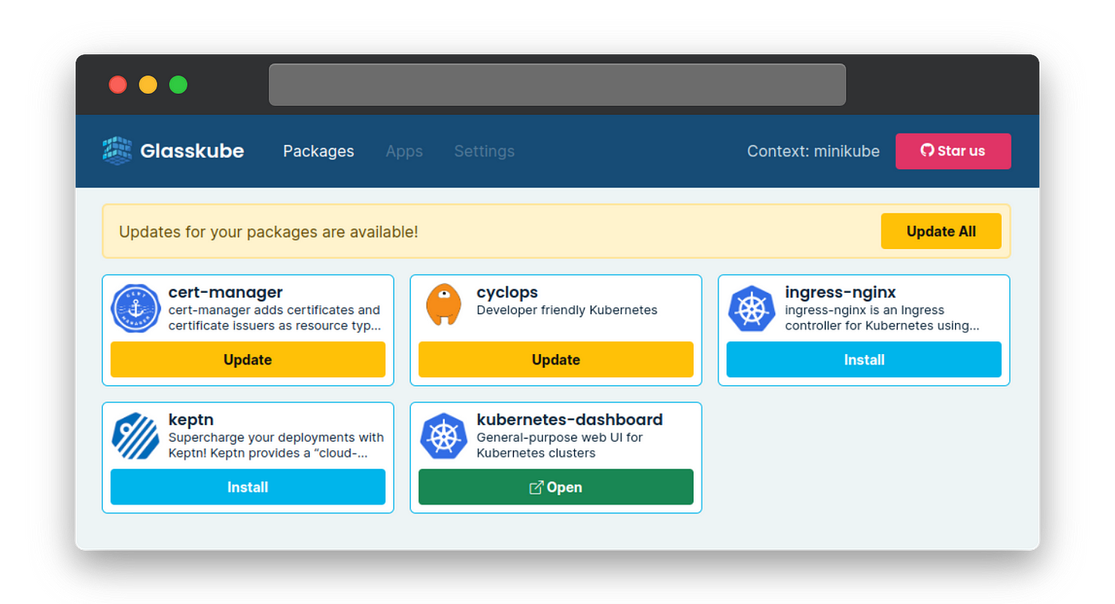The image size is (1115, 604).
Task: Click the cyclops package title
Action: tap(507, 292)
